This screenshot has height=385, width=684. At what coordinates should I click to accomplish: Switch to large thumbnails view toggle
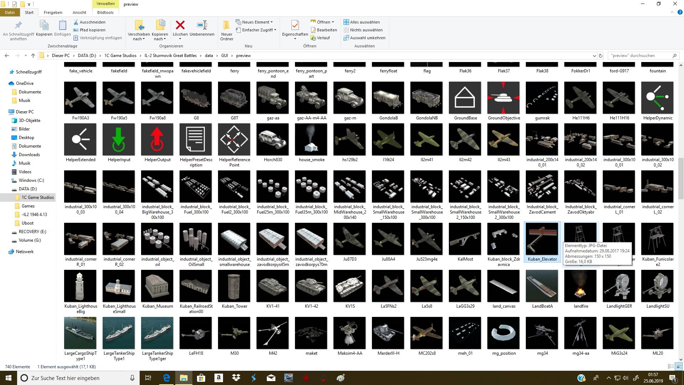coord(679,366)
